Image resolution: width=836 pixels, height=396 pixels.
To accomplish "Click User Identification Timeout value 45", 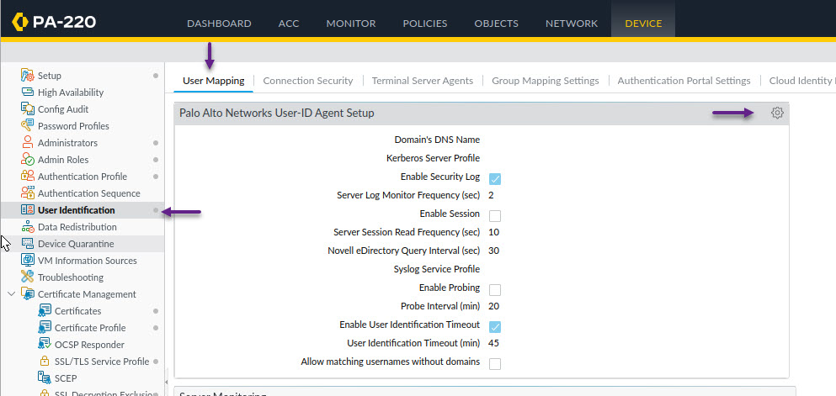I will coord(493,343).
